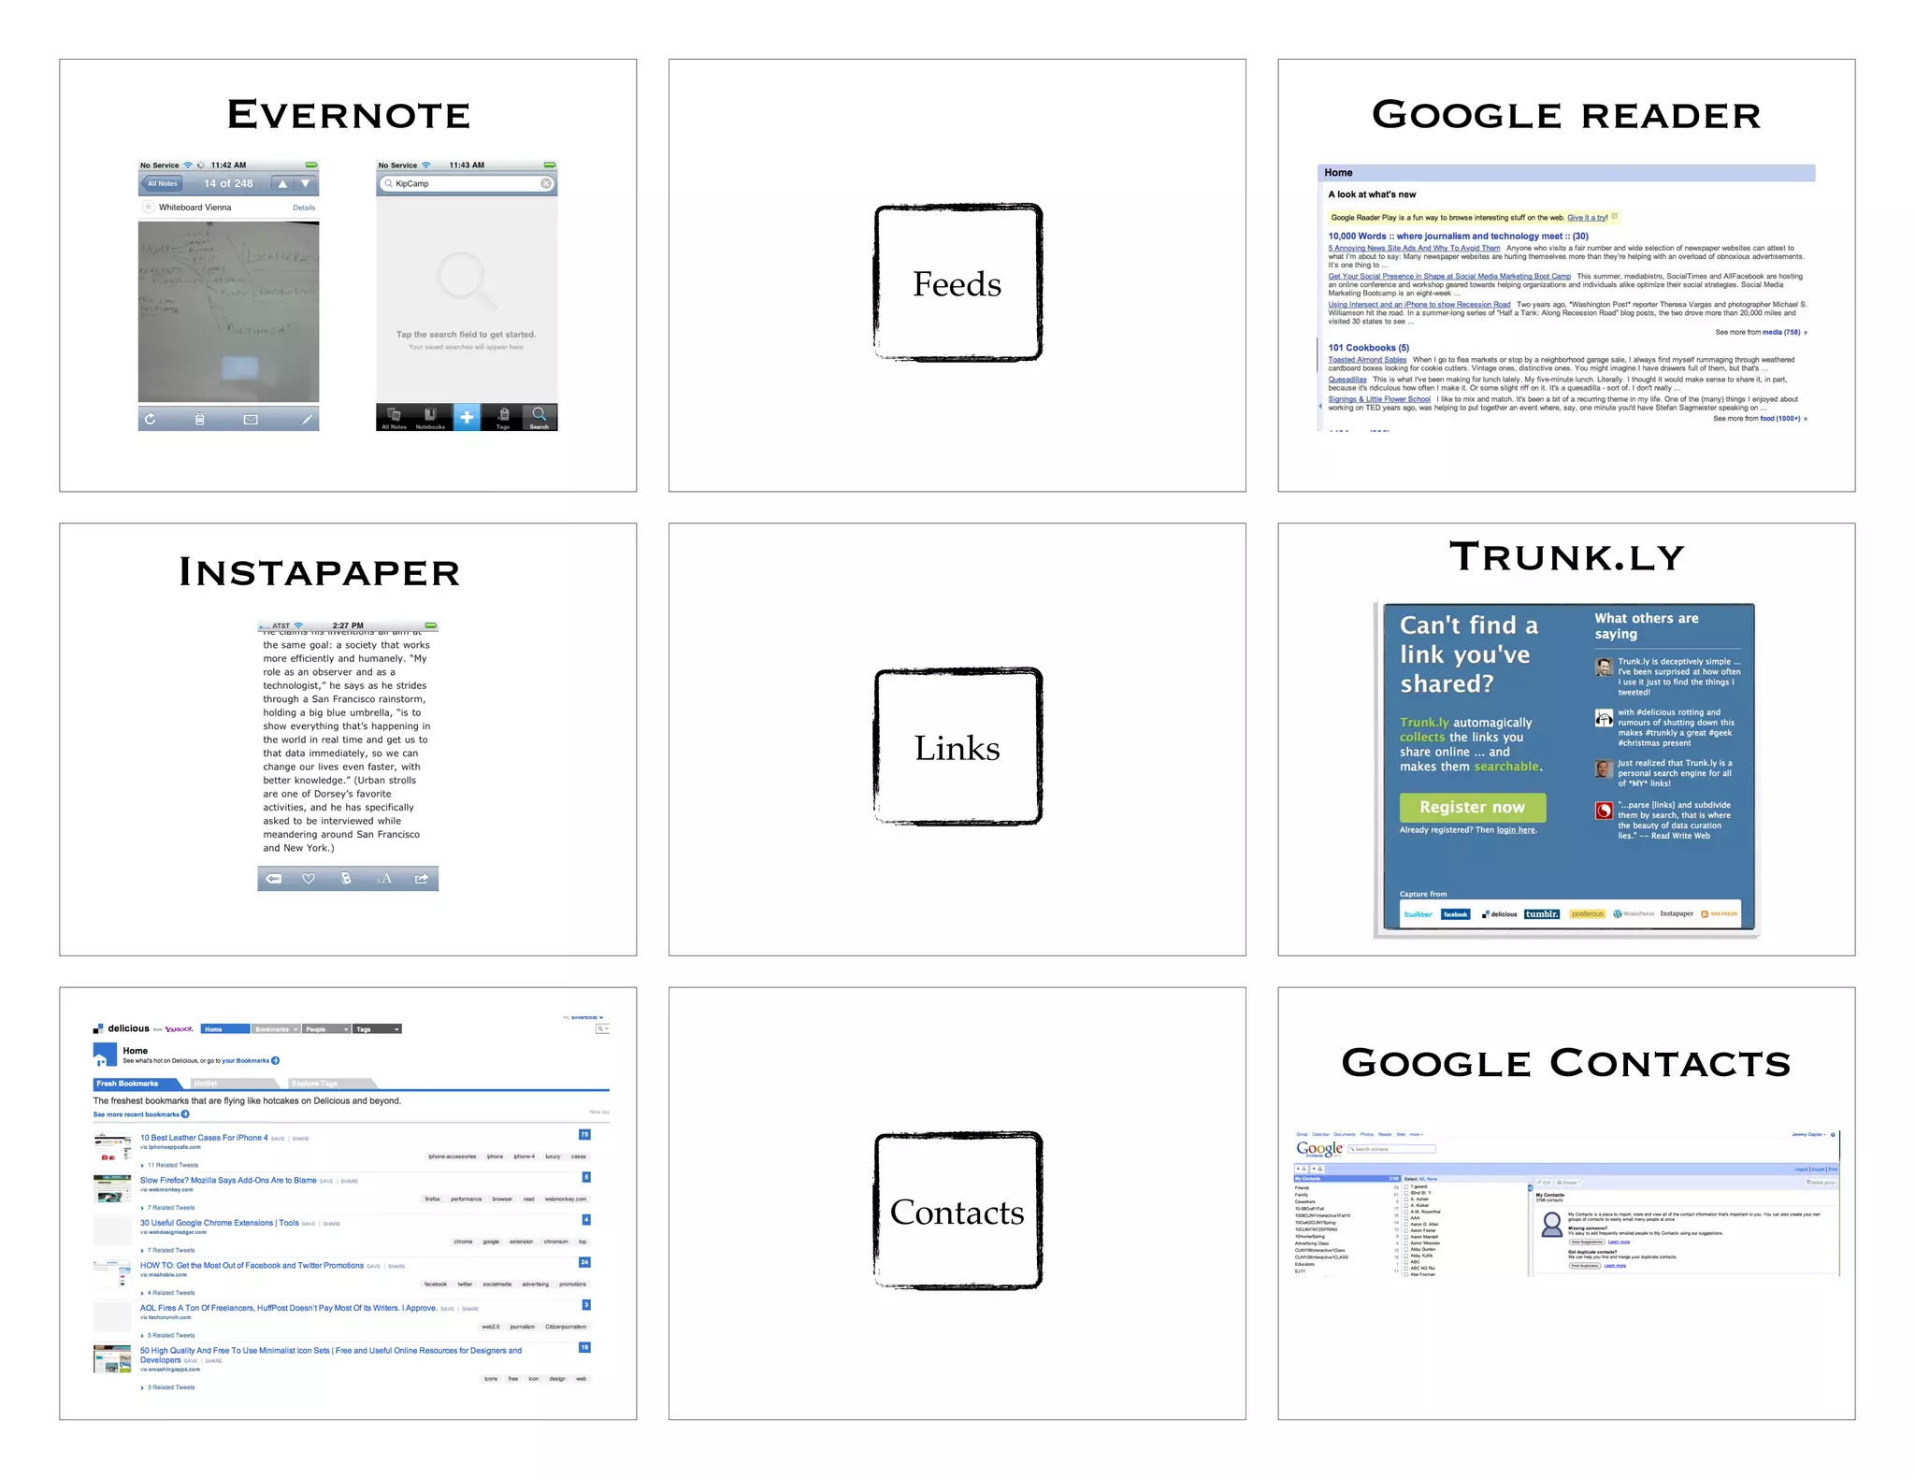
Task: Expand 11 Related Tweets
Action: coord(169,1165)
